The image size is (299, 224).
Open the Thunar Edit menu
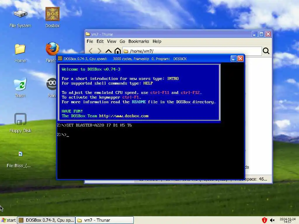coord(100,41)
